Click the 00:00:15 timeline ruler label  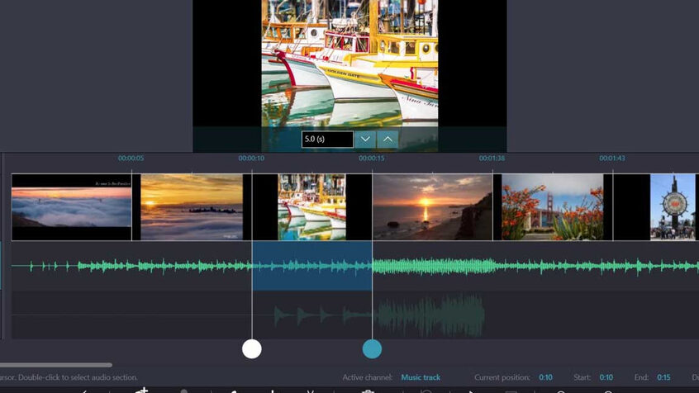[371, 159]
